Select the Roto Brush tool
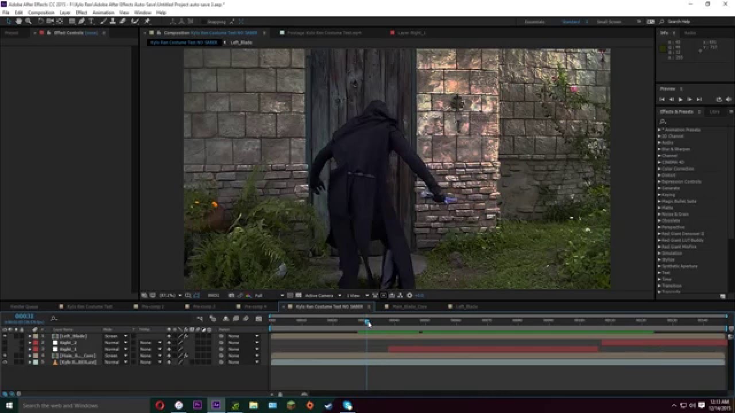 [x=135, y=21]
